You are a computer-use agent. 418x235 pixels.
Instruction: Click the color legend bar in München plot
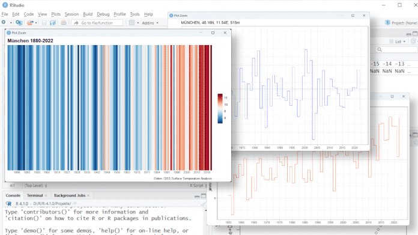pos(220,108)
